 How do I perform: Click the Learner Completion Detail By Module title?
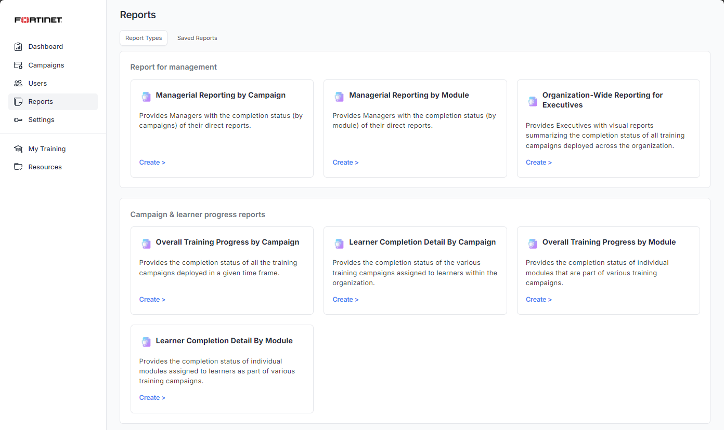click(224, 341)
